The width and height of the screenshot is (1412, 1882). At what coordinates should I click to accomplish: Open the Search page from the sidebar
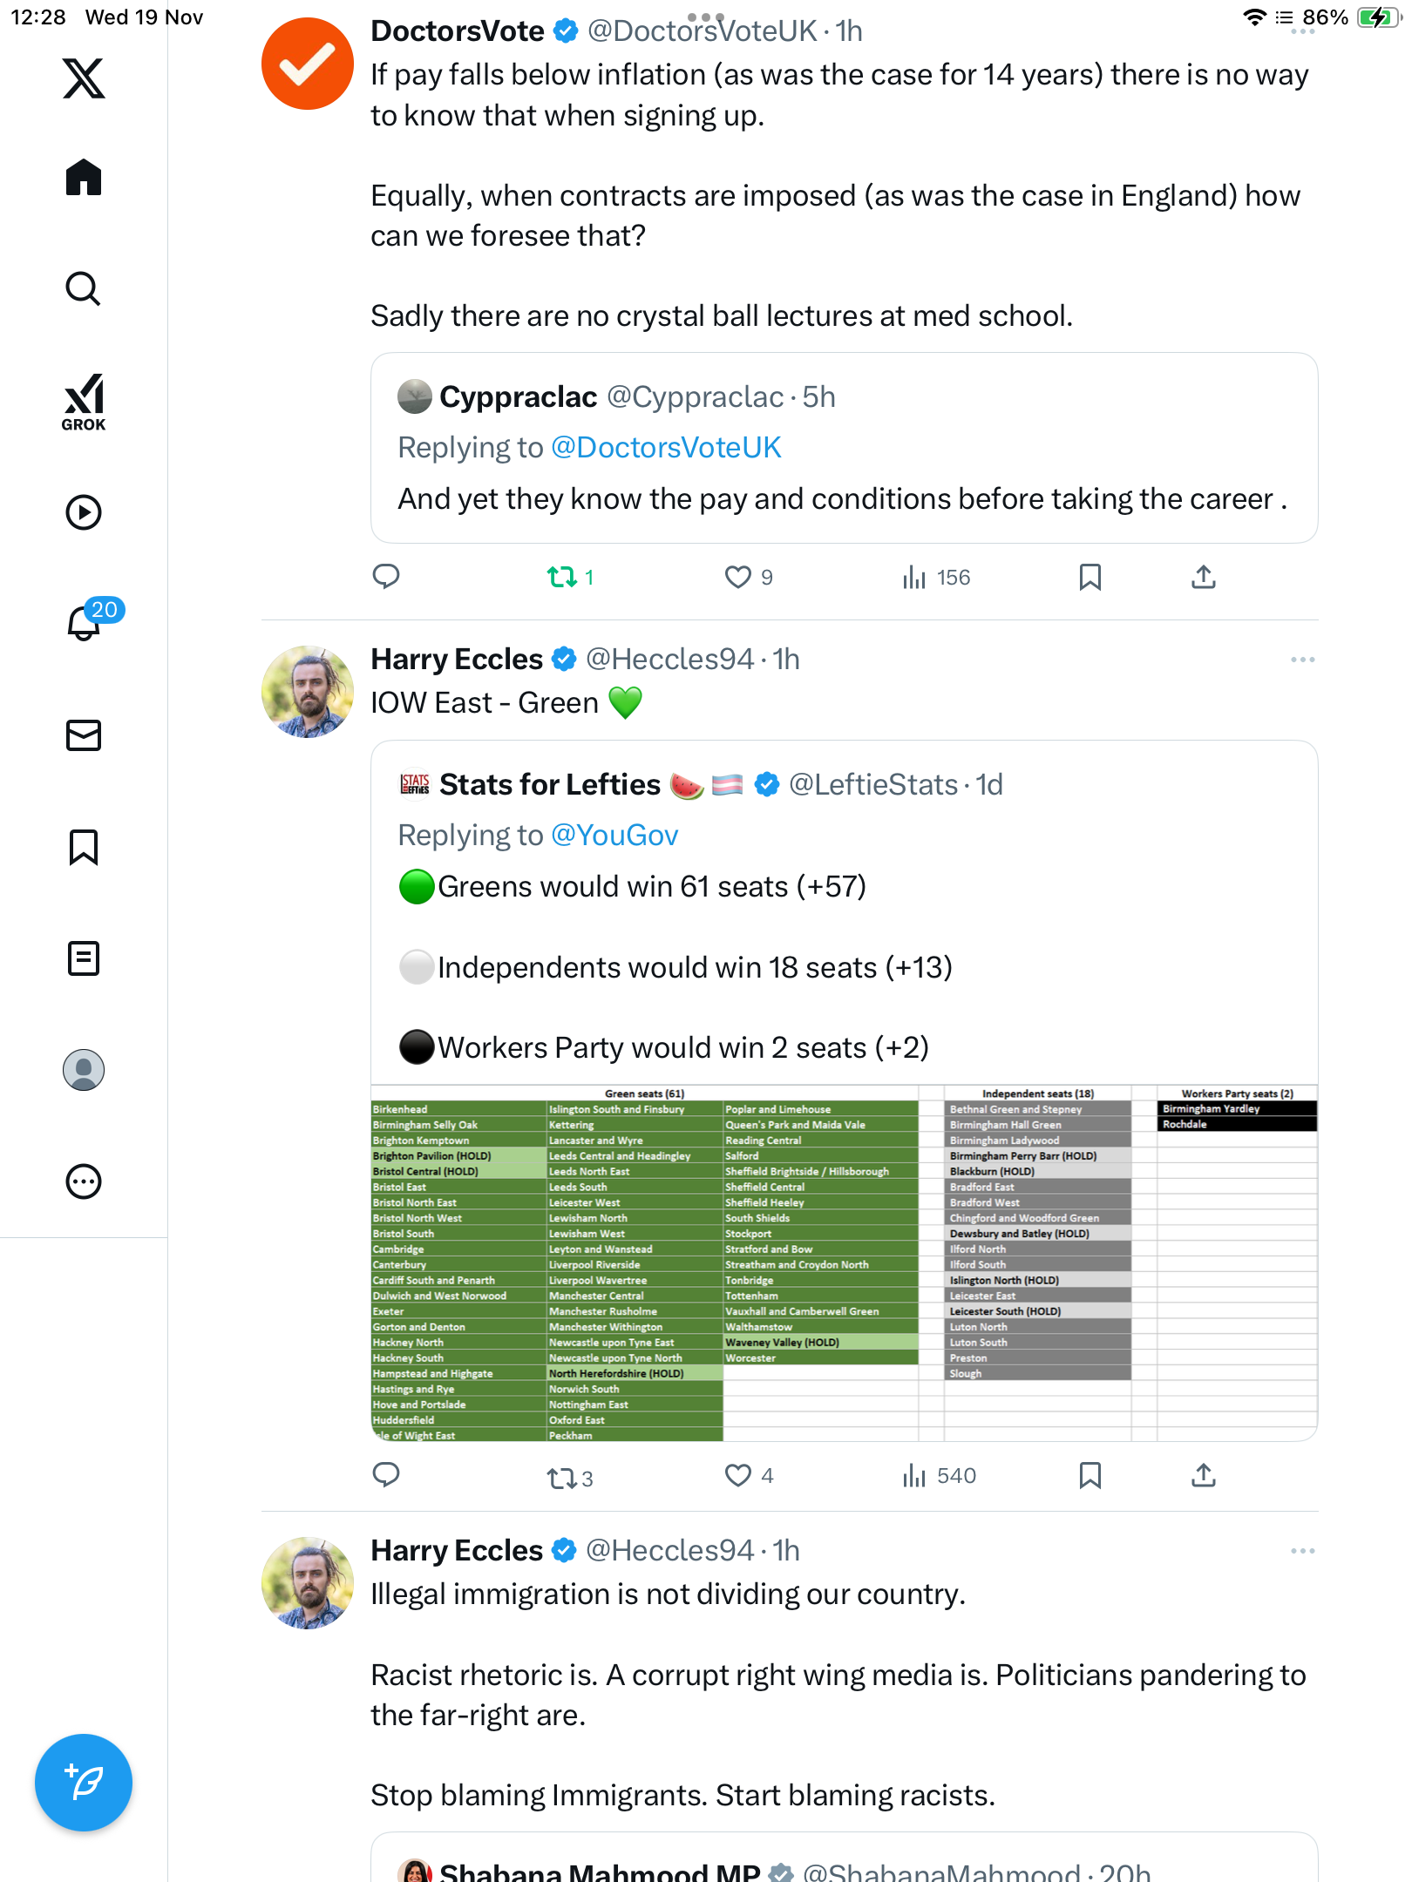click(x=84, y=289)
